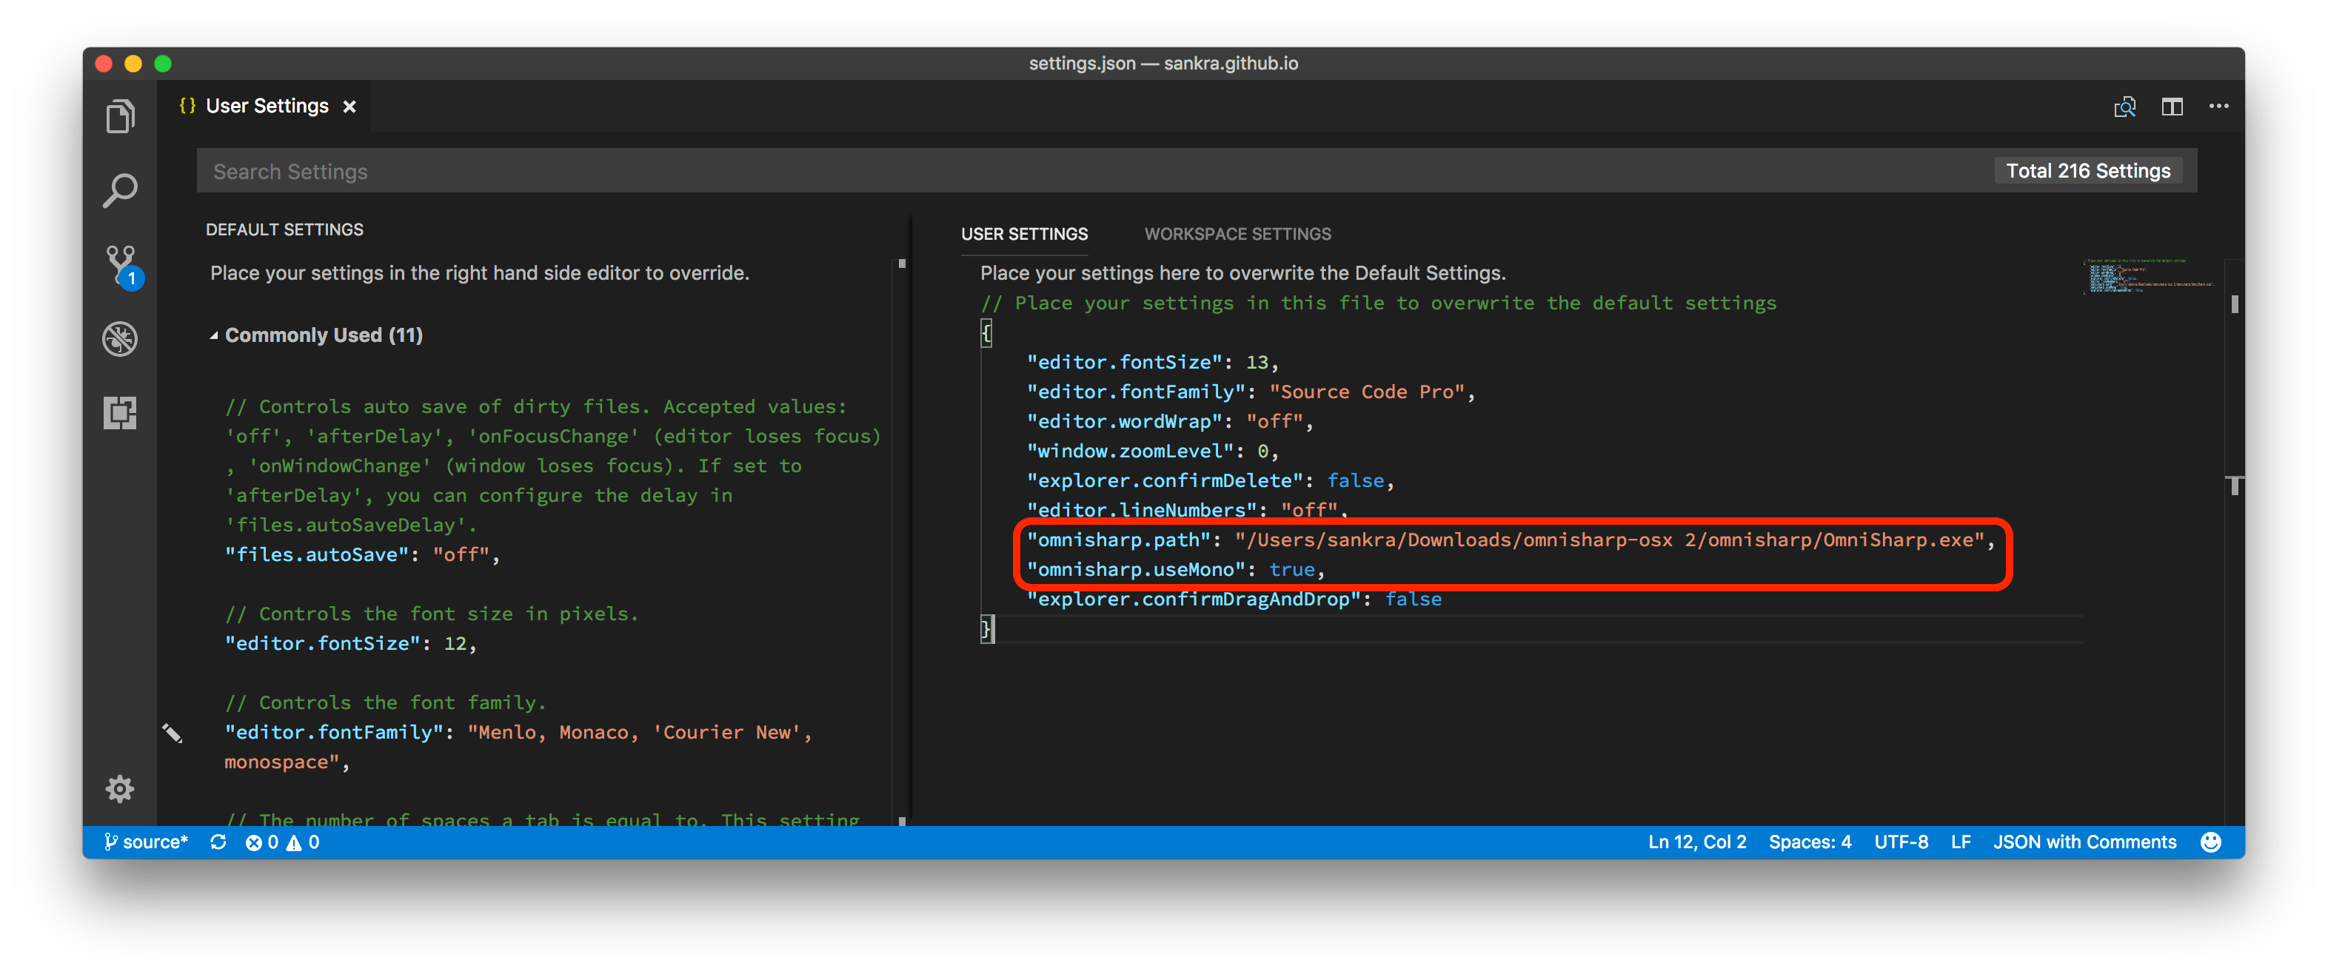Click the "omnisharp.path" setting key
This screenshot has height=977, width=2328.
[1119, 540]
